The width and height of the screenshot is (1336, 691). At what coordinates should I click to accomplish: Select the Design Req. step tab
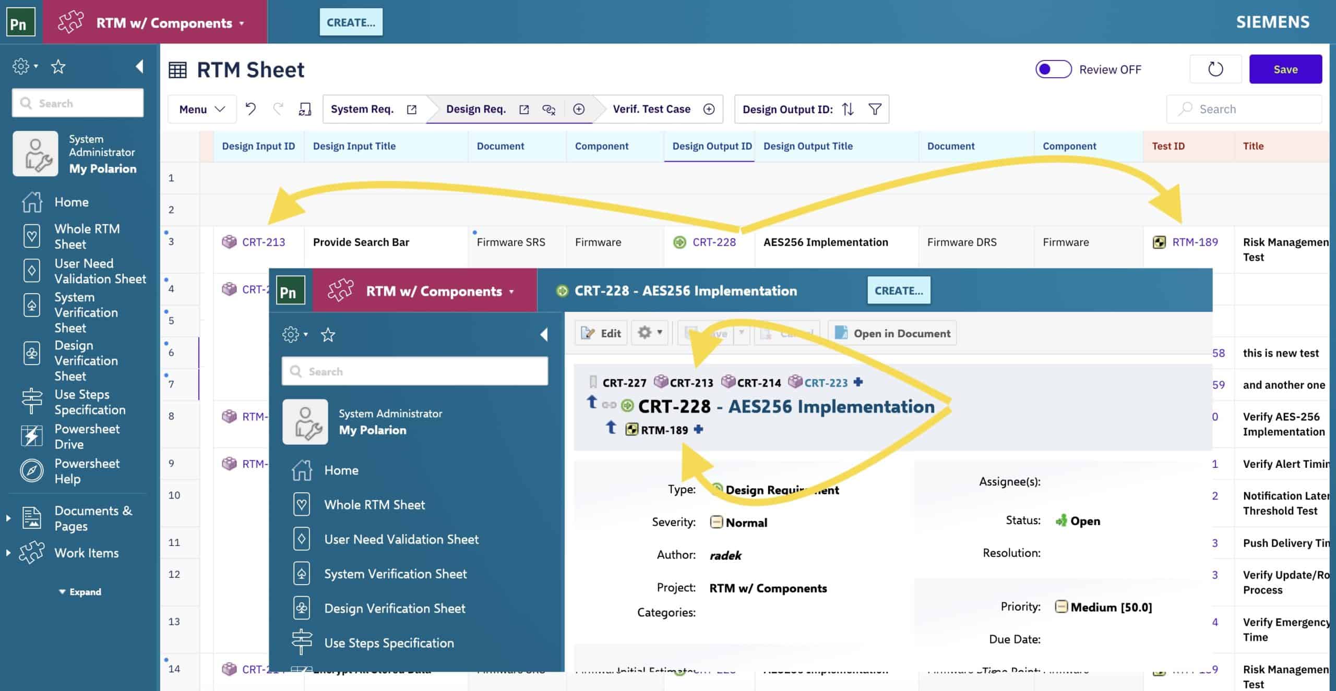click(475, 109)
